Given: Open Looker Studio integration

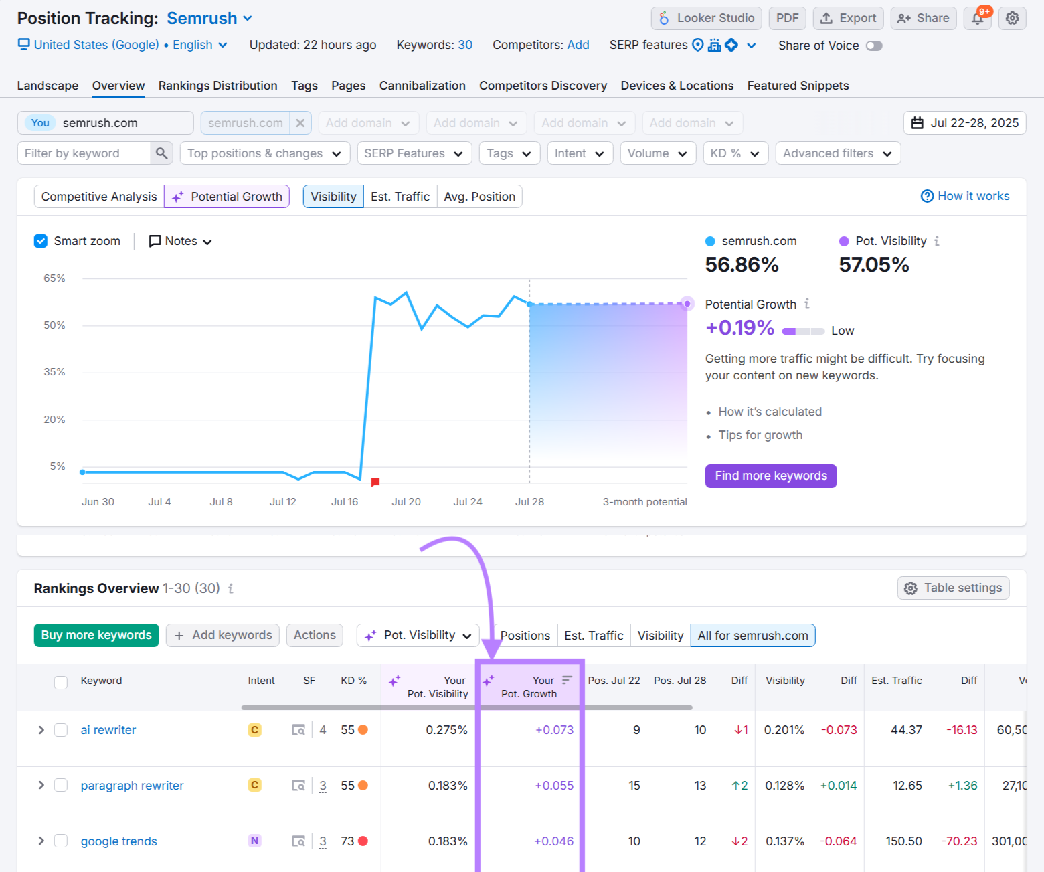Looking at the screenshot, I should [x=705, y=18].
